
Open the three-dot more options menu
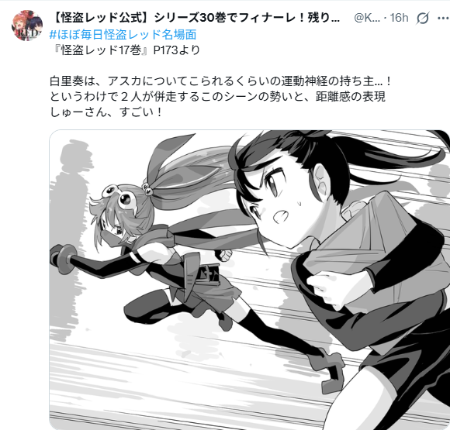[x=443, y=18]
